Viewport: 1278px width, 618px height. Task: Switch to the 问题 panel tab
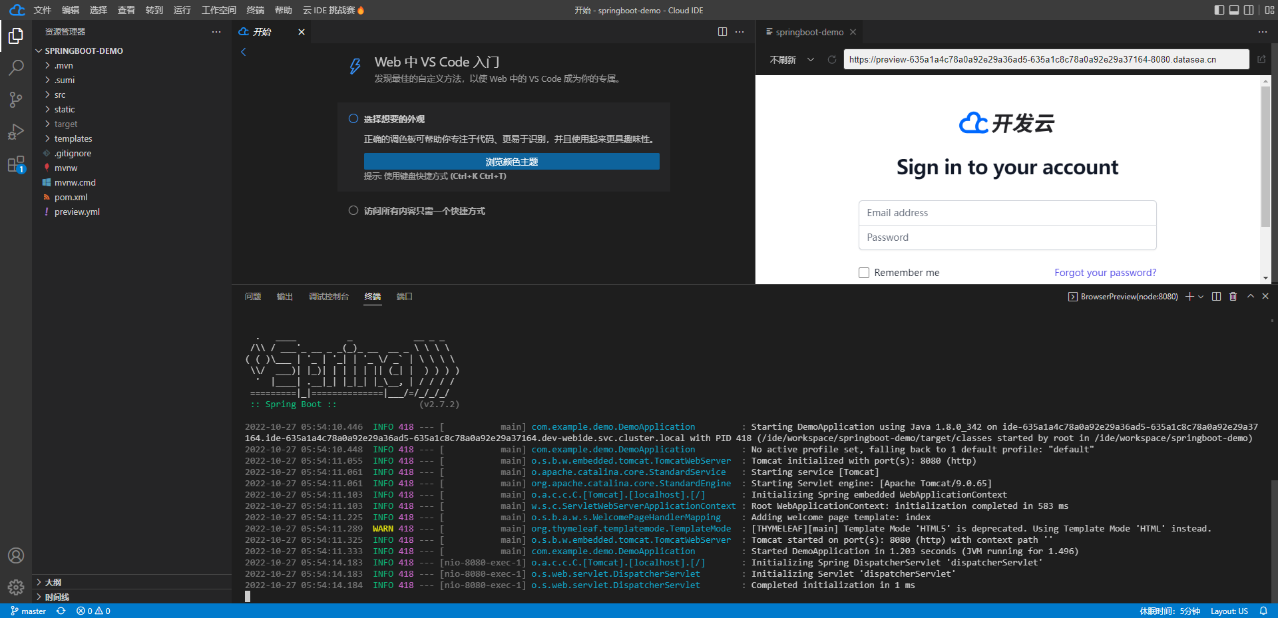click(253, 297)
